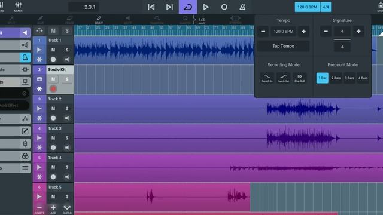Click the 120.0 BPM tempo field

[283, 32]
